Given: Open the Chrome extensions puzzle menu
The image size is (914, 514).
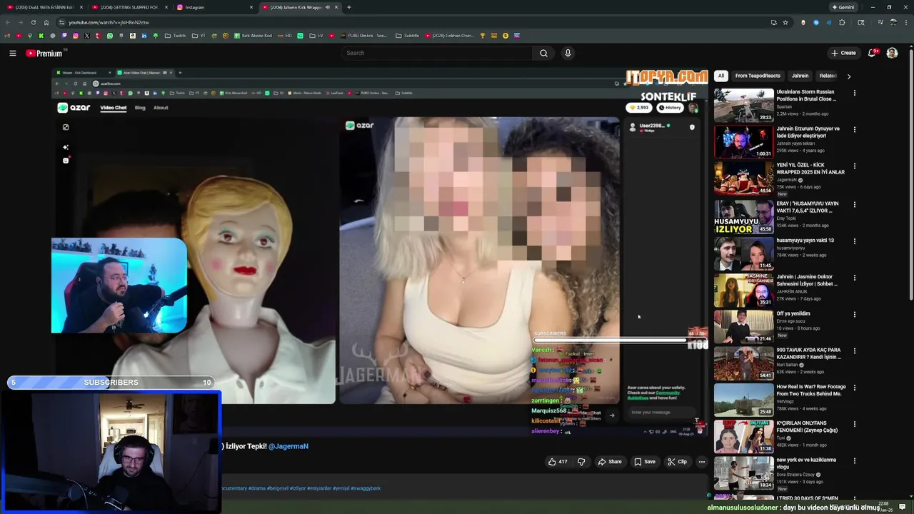Looking at the screenshot, I should (x=842, y=22).
